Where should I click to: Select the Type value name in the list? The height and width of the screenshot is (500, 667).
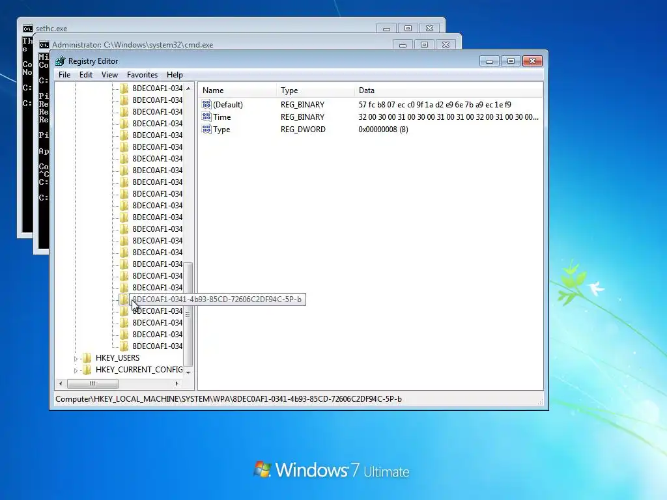coord(221,129)
